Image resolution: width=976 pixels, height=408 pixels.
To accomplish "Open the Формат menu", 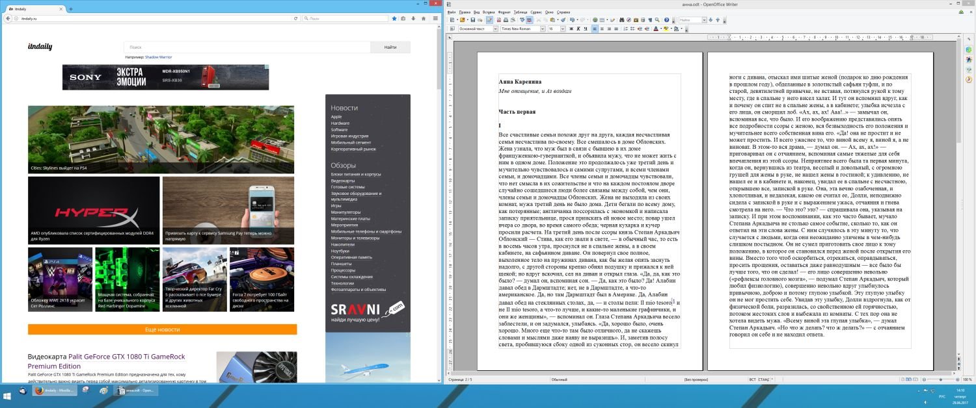I will click(x=504, y=12).
